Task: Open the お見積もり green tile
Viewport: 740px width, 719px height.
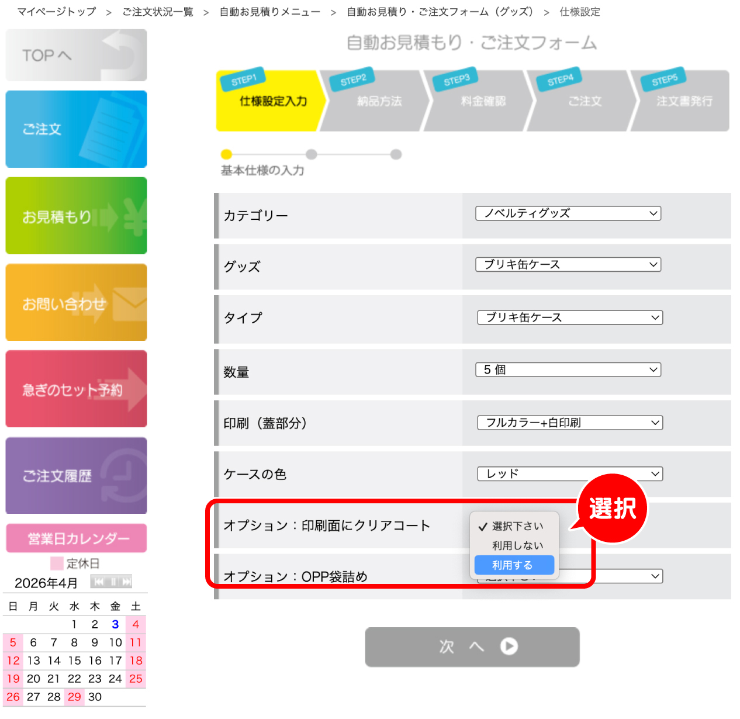Action: pyautogui.click(x=76, y=216)
